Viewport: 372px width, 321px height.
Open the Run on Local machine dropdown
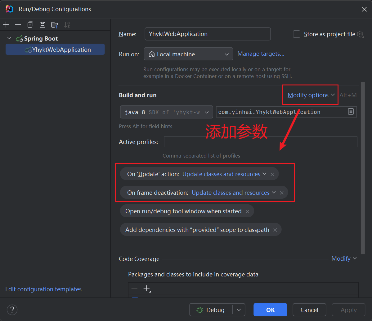(x=188, y=54)
